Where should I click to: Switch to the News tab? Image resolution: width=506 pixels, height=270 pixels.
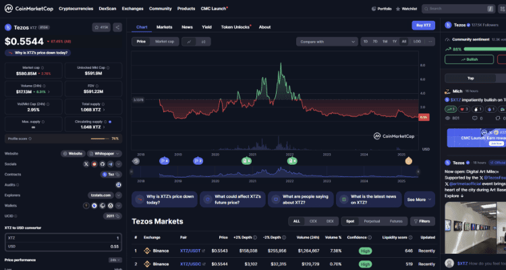tap(187, 27)
